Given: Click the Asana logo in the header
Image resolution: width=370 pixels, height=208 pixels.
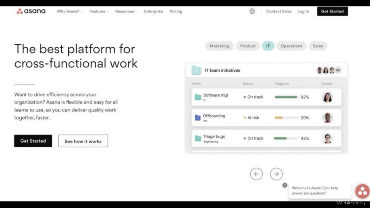Looking at the screenshot, I should 31,11.
